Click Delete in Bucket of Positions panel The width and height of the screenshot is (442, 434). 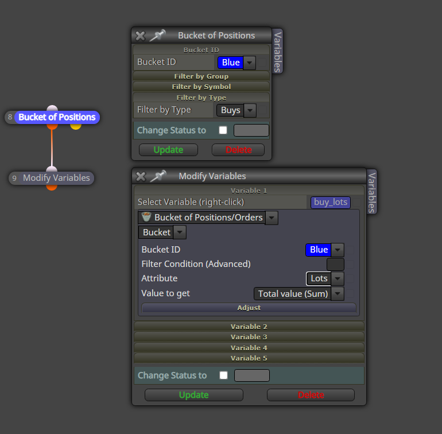click(x=238, y=150)
